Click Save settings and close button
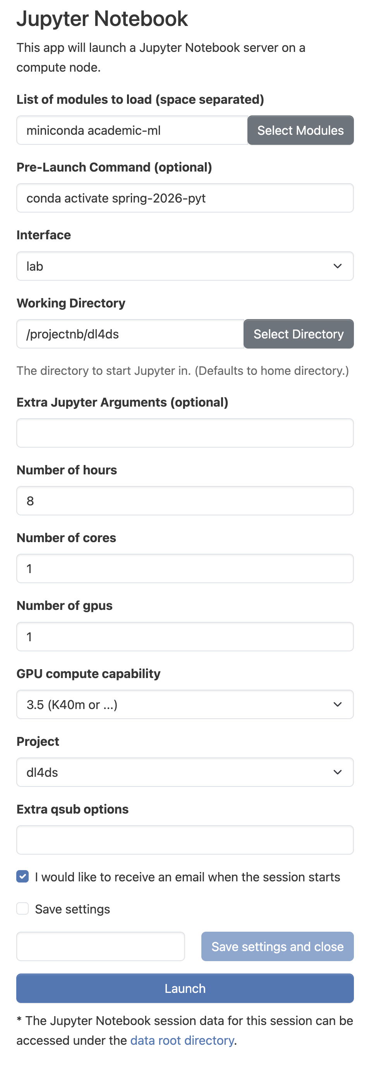This screenshot has height=1068, width=381. coord(277,946)
